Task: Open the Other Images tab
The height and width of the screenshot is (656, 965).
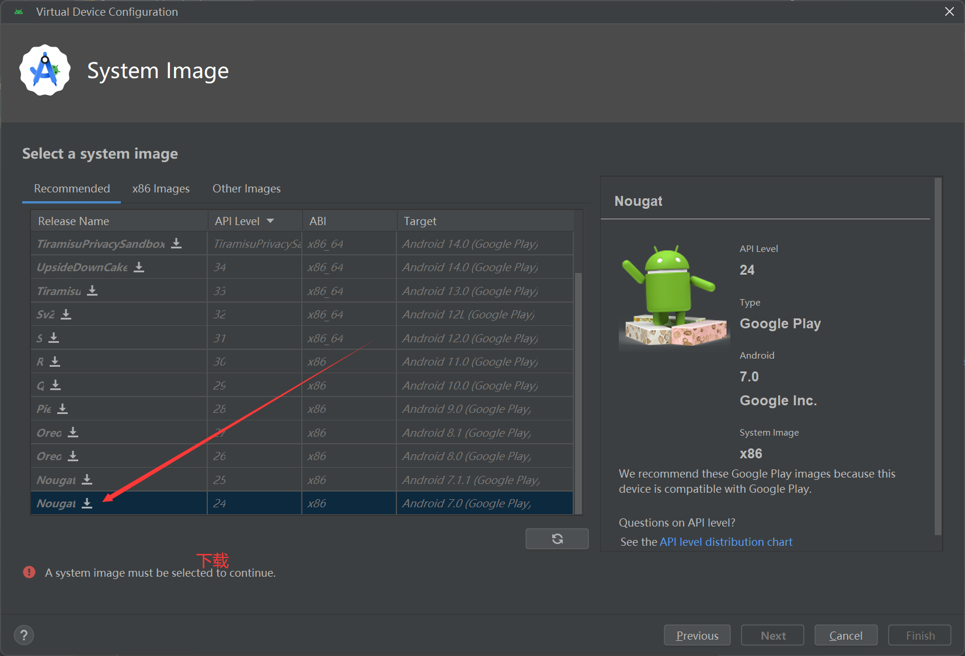Action: [x=246, y=188]
